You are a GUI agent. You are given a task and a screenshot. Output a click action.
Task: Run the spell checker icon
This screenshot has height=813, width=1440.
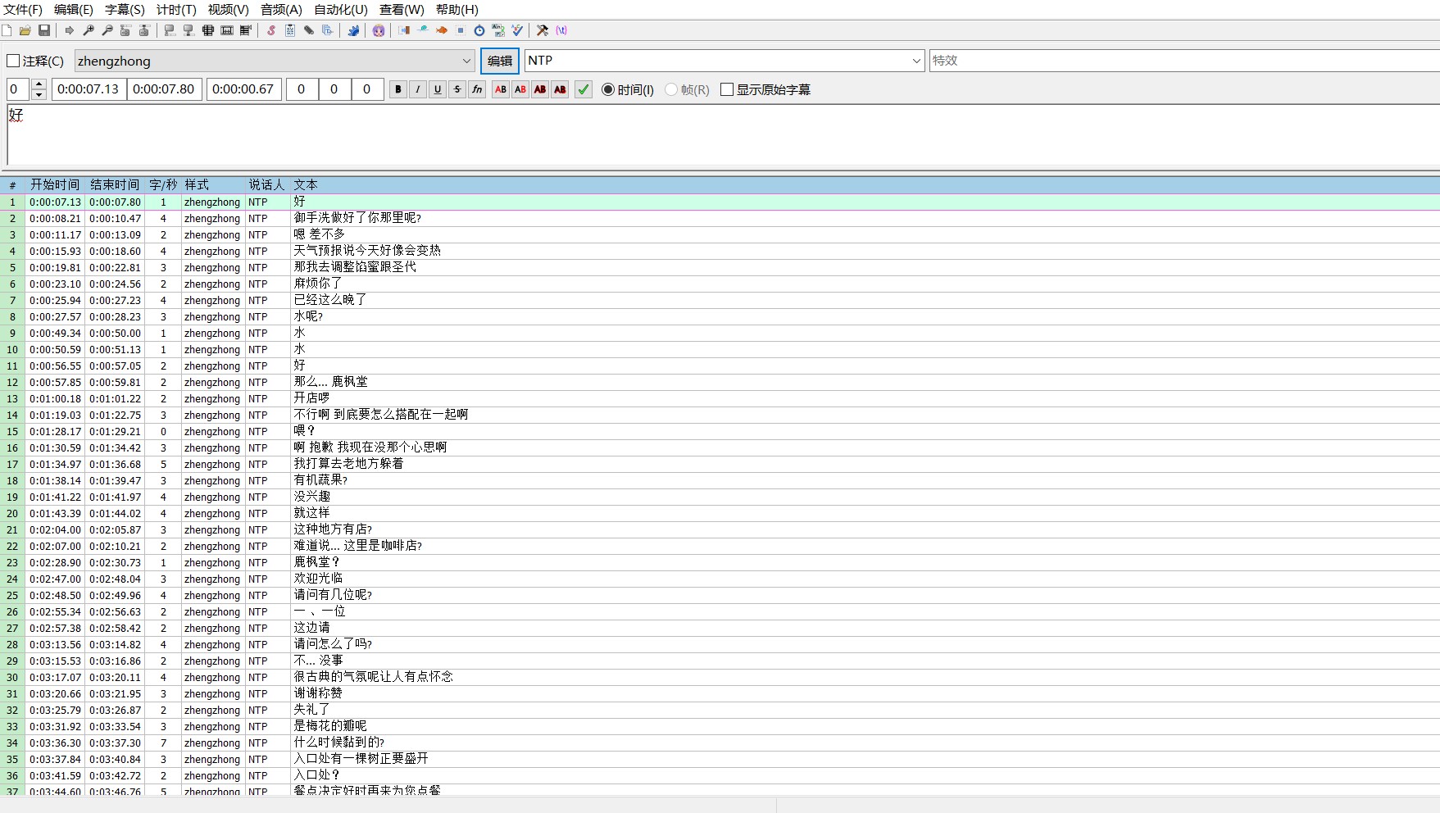517,30
